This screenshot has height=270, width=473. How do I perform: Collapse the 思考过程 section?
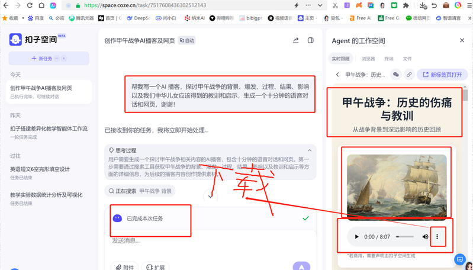309,150
